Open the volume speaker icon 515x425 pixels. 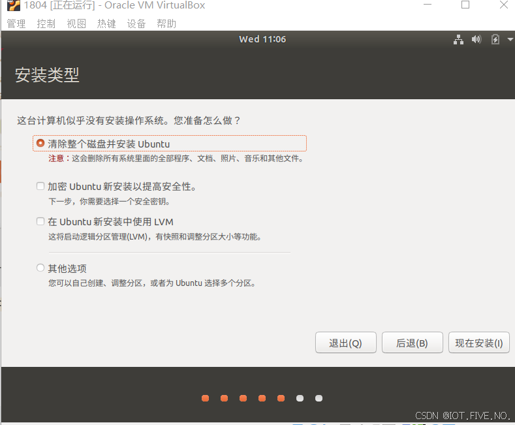[476, 39]
